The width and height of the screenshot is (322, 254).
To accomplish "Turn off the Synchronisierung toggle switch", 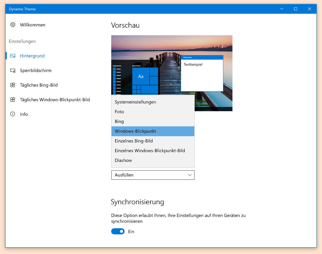I will pyautogui.click(x=118, y=231).
